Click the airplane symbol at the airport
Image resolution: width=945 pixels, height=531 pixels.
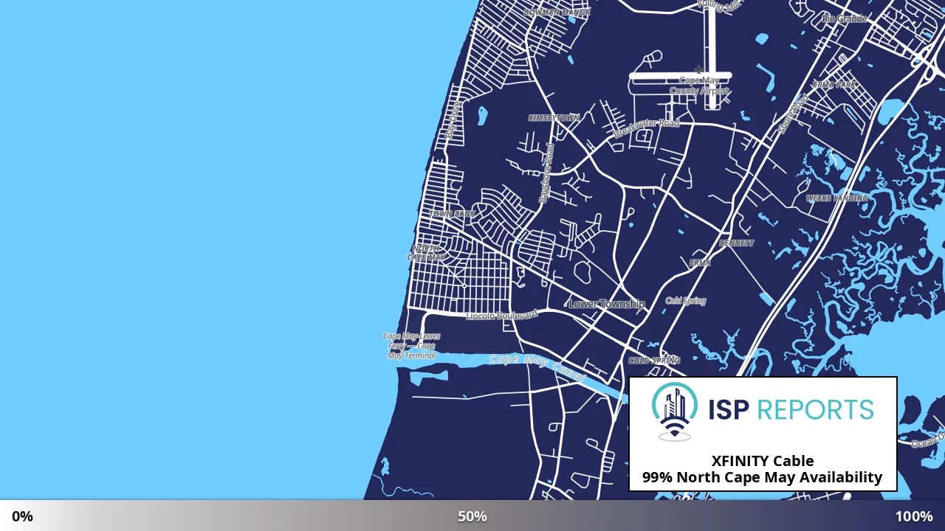click(x=698, y=70)
